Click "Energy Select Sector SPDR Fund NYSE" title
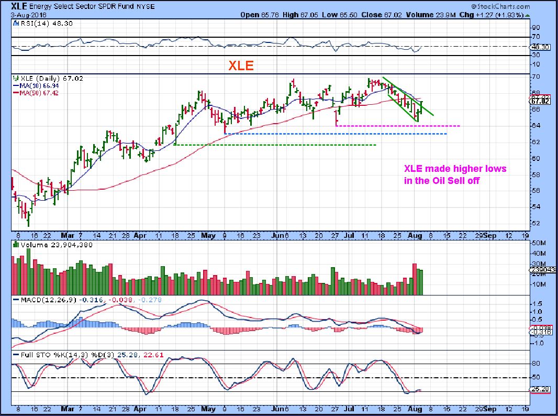The width and height of the screenshot is (558, 416). pyautogui.click(x=92, y=6)
